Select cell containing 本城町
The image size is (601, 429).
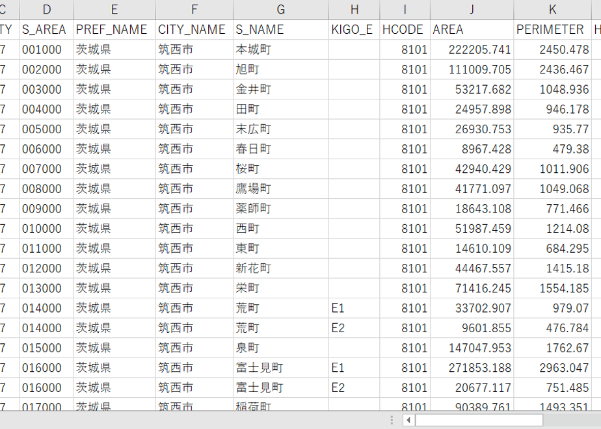[x=280, y=49]
